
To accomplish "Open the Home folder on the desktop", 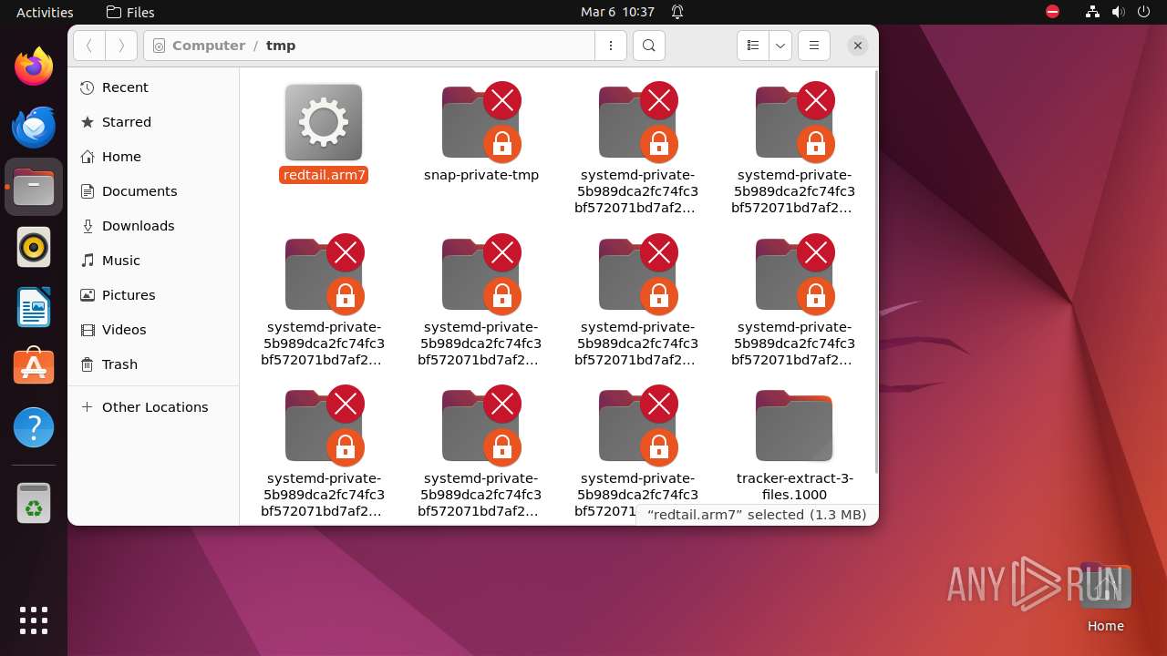I will point(1105,598).
